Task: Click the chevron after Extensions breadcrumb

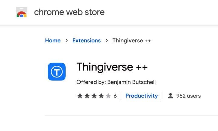Action: point(107,41)
